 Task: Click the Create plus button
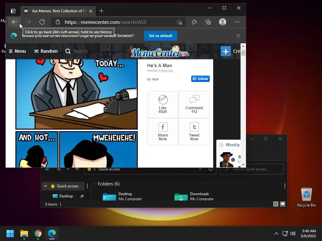[226, 51]
